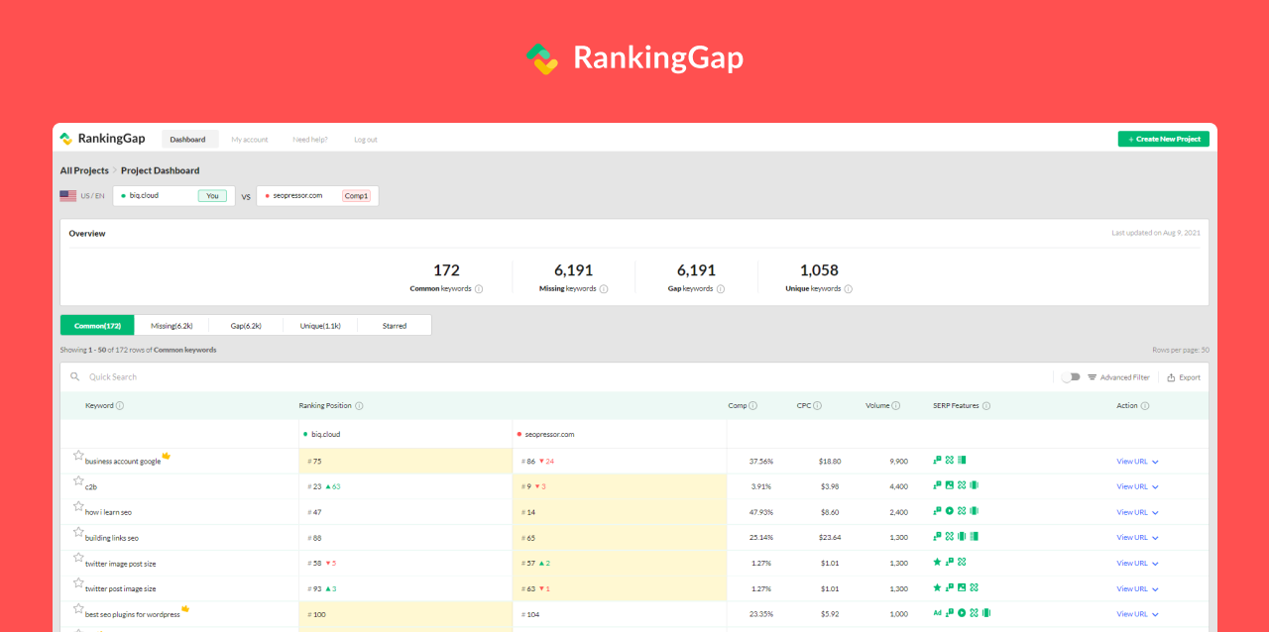
Task: Click the Create New Project button
Action: tap(1164, 139)
